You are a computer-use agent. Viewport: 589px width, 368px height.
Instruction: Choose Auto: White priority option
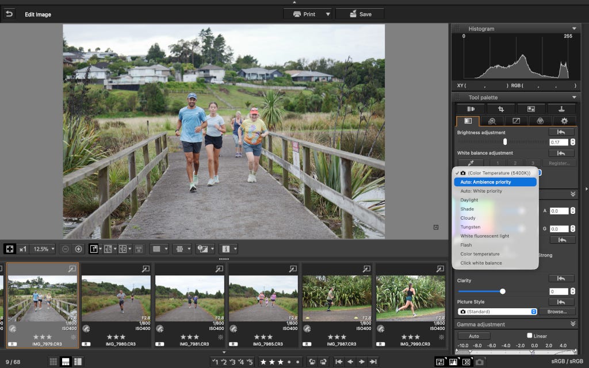[481, 191]
